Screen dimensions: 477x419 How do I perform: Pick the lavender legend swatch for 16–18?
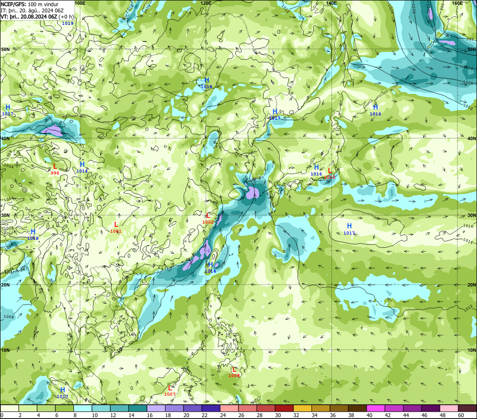[x=156, y=408]
